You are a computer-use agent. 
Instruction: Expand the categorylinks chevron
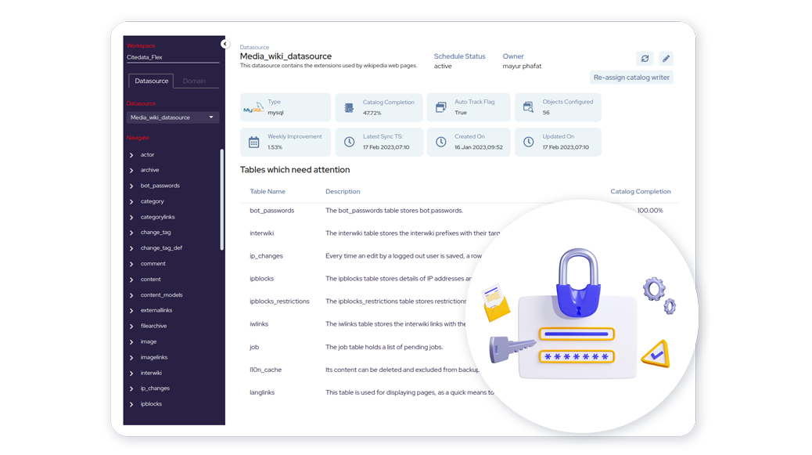131,217
